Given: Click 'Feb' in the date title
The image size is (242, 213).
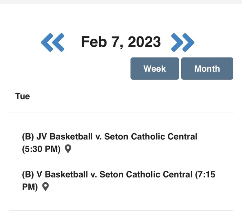Looking at the screenshot, I should click(94, 42).
